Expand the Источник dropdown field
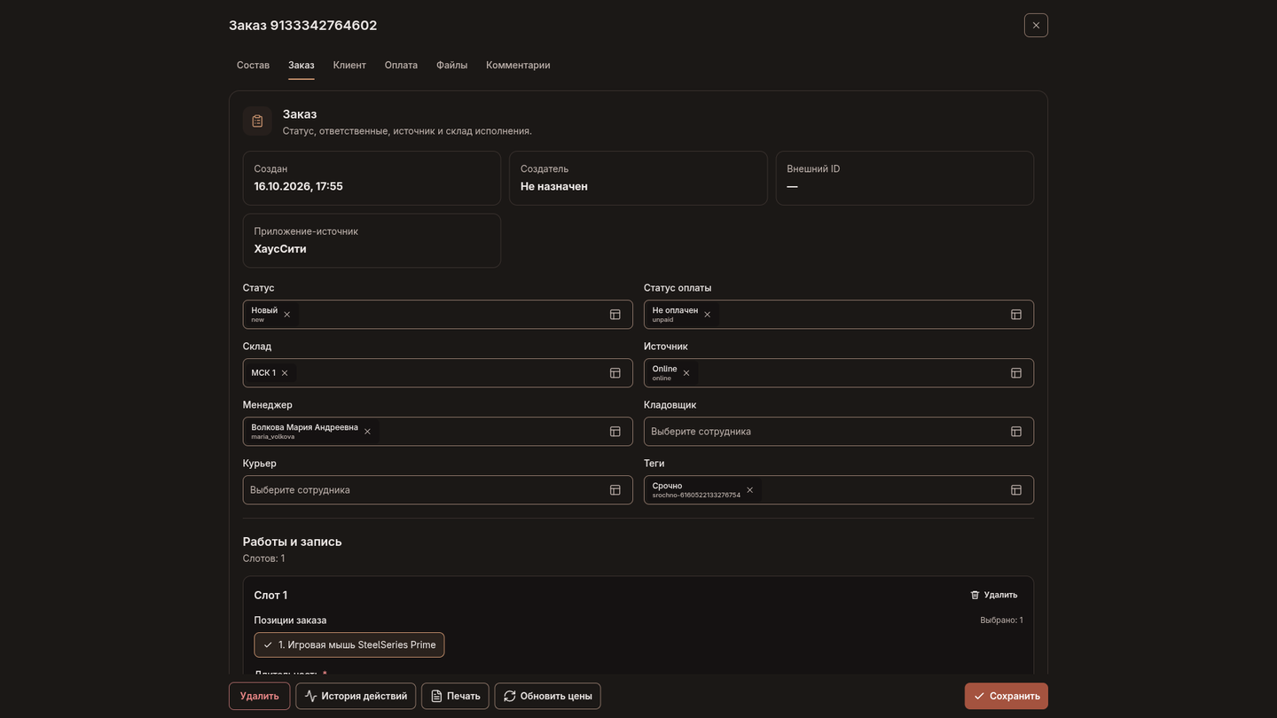This screenshot has height=718, width=1277. (x=839, y=373)
